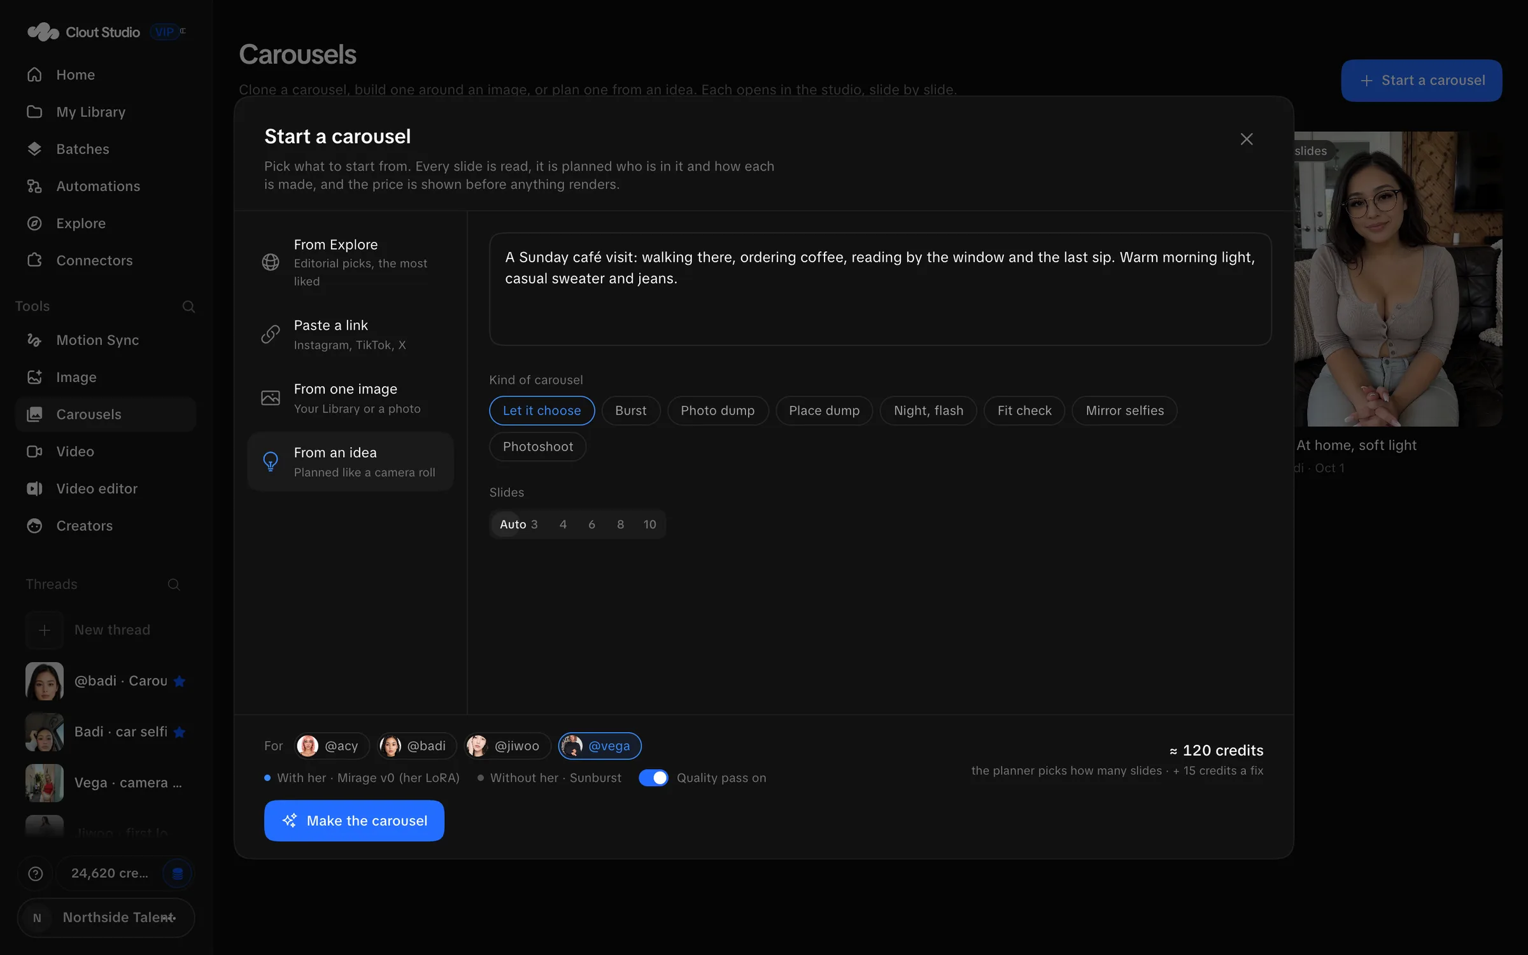Screen dimensions: 1528x955
Task: Pick creator @vega
Action: click(x=600, y=746)
